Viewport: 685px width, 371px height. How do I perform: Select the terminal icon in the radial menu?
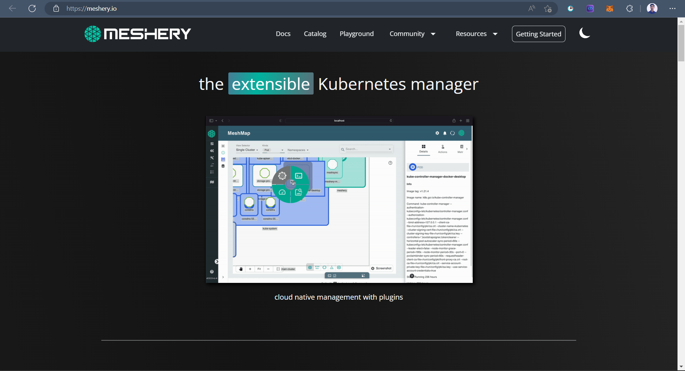pyautogui.click(x=299, y=176)
